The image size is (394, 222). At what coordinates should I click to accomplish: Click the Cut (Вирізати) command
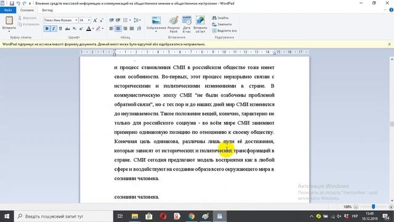(27, 18)
